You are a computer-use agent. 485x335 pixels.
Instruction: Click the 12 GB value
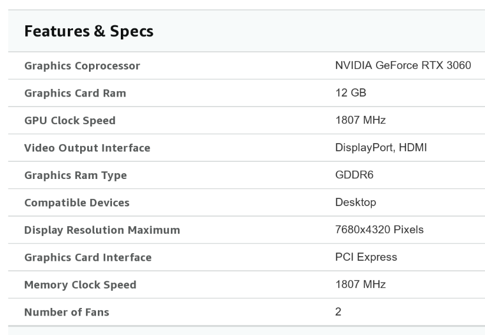(351, 92)
